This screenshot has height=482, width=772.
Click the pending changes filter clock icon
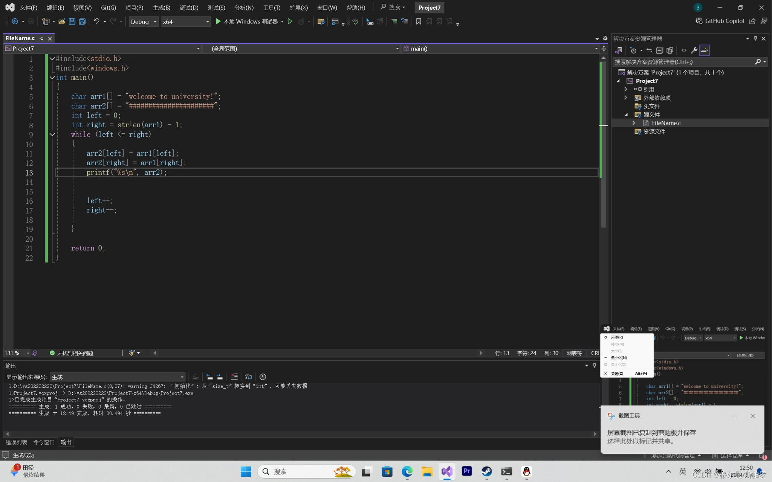point(633,50)
